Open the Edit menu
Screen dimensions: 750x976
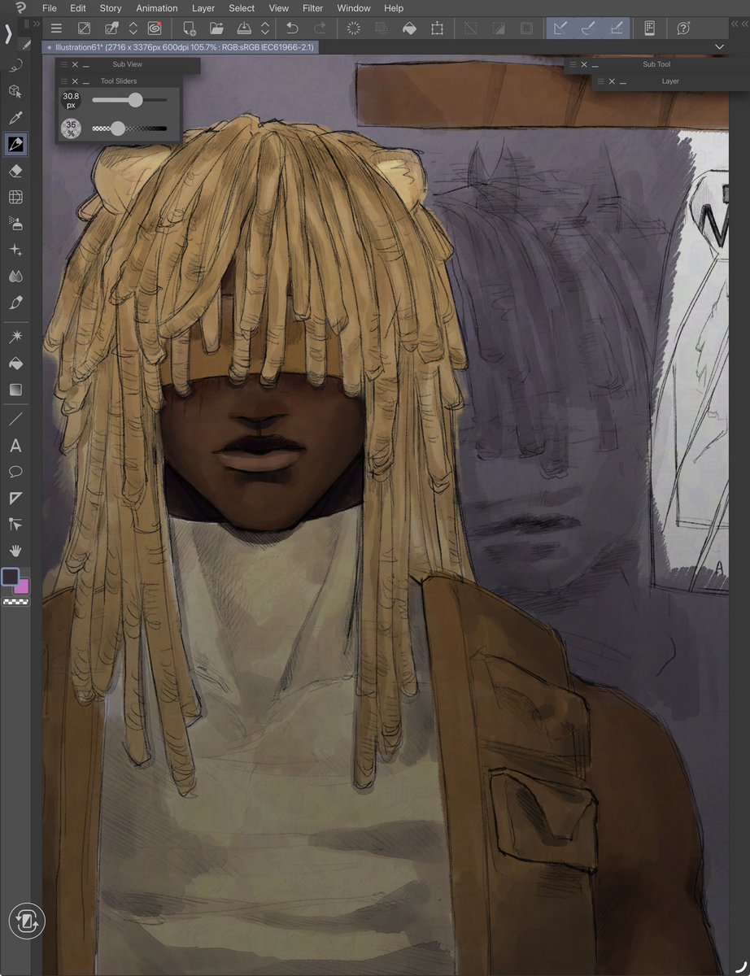(78, 8)
